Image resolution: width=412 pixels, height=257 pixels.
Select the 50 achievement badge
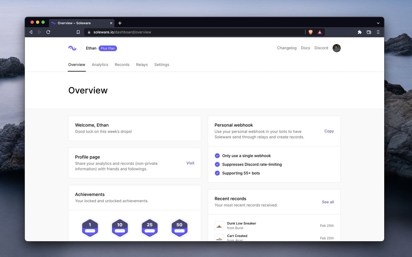[179, 227]
